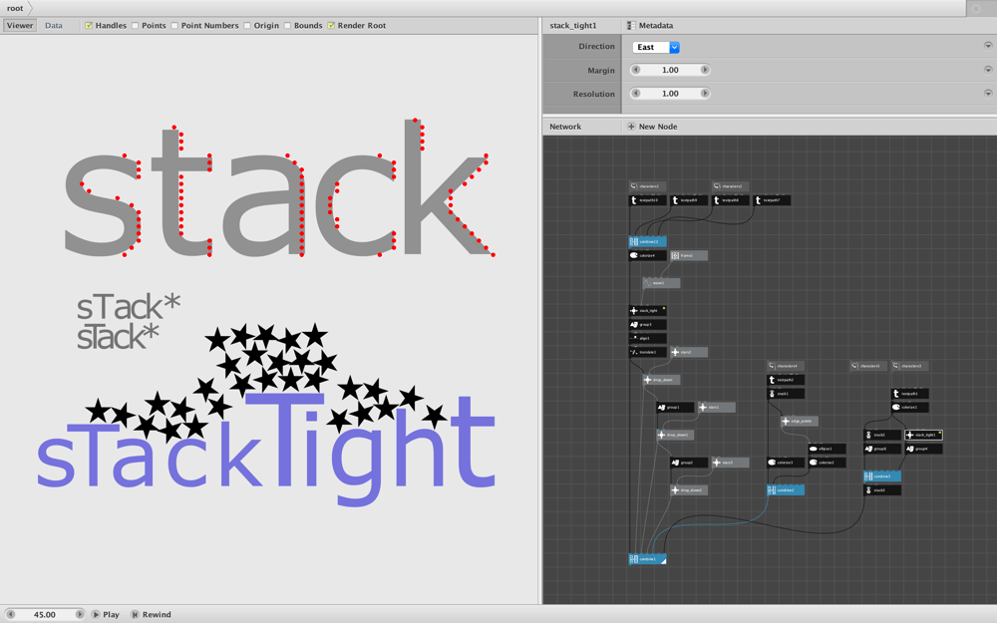Switch to the Data tab
The width and height of the screenshot is (997, 623).
54,26
